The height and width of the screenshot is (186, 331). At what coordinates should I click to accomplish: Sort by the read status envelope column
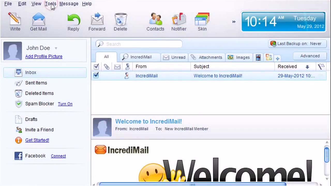tap(117, 67)
